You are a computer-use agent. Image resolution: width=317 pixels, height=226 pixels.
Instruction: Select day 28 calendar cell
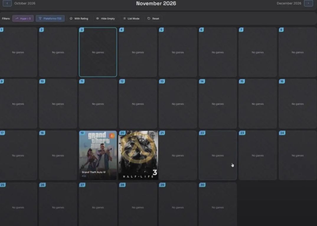point(138,204)
